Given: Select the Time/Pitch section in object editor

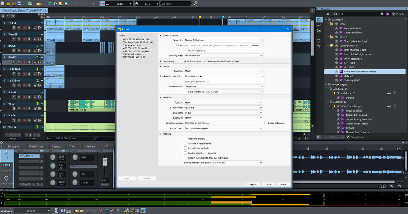Looking at the screenshot, I should (7, 180).
